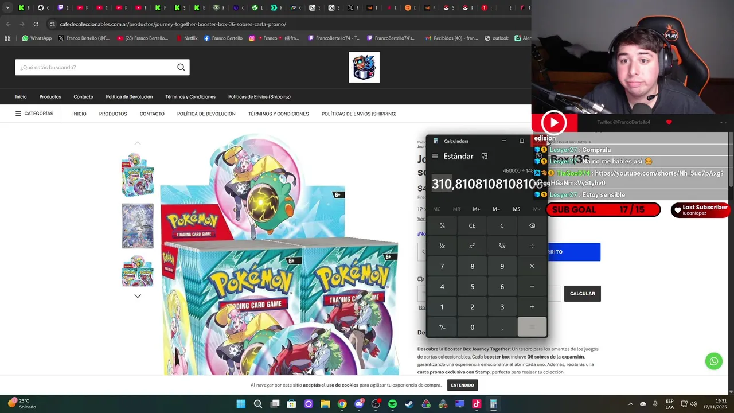Click CONTACTO in the white navigation bar
The image size is (734, 413).
pyautogui.click(x=152, y=114)
